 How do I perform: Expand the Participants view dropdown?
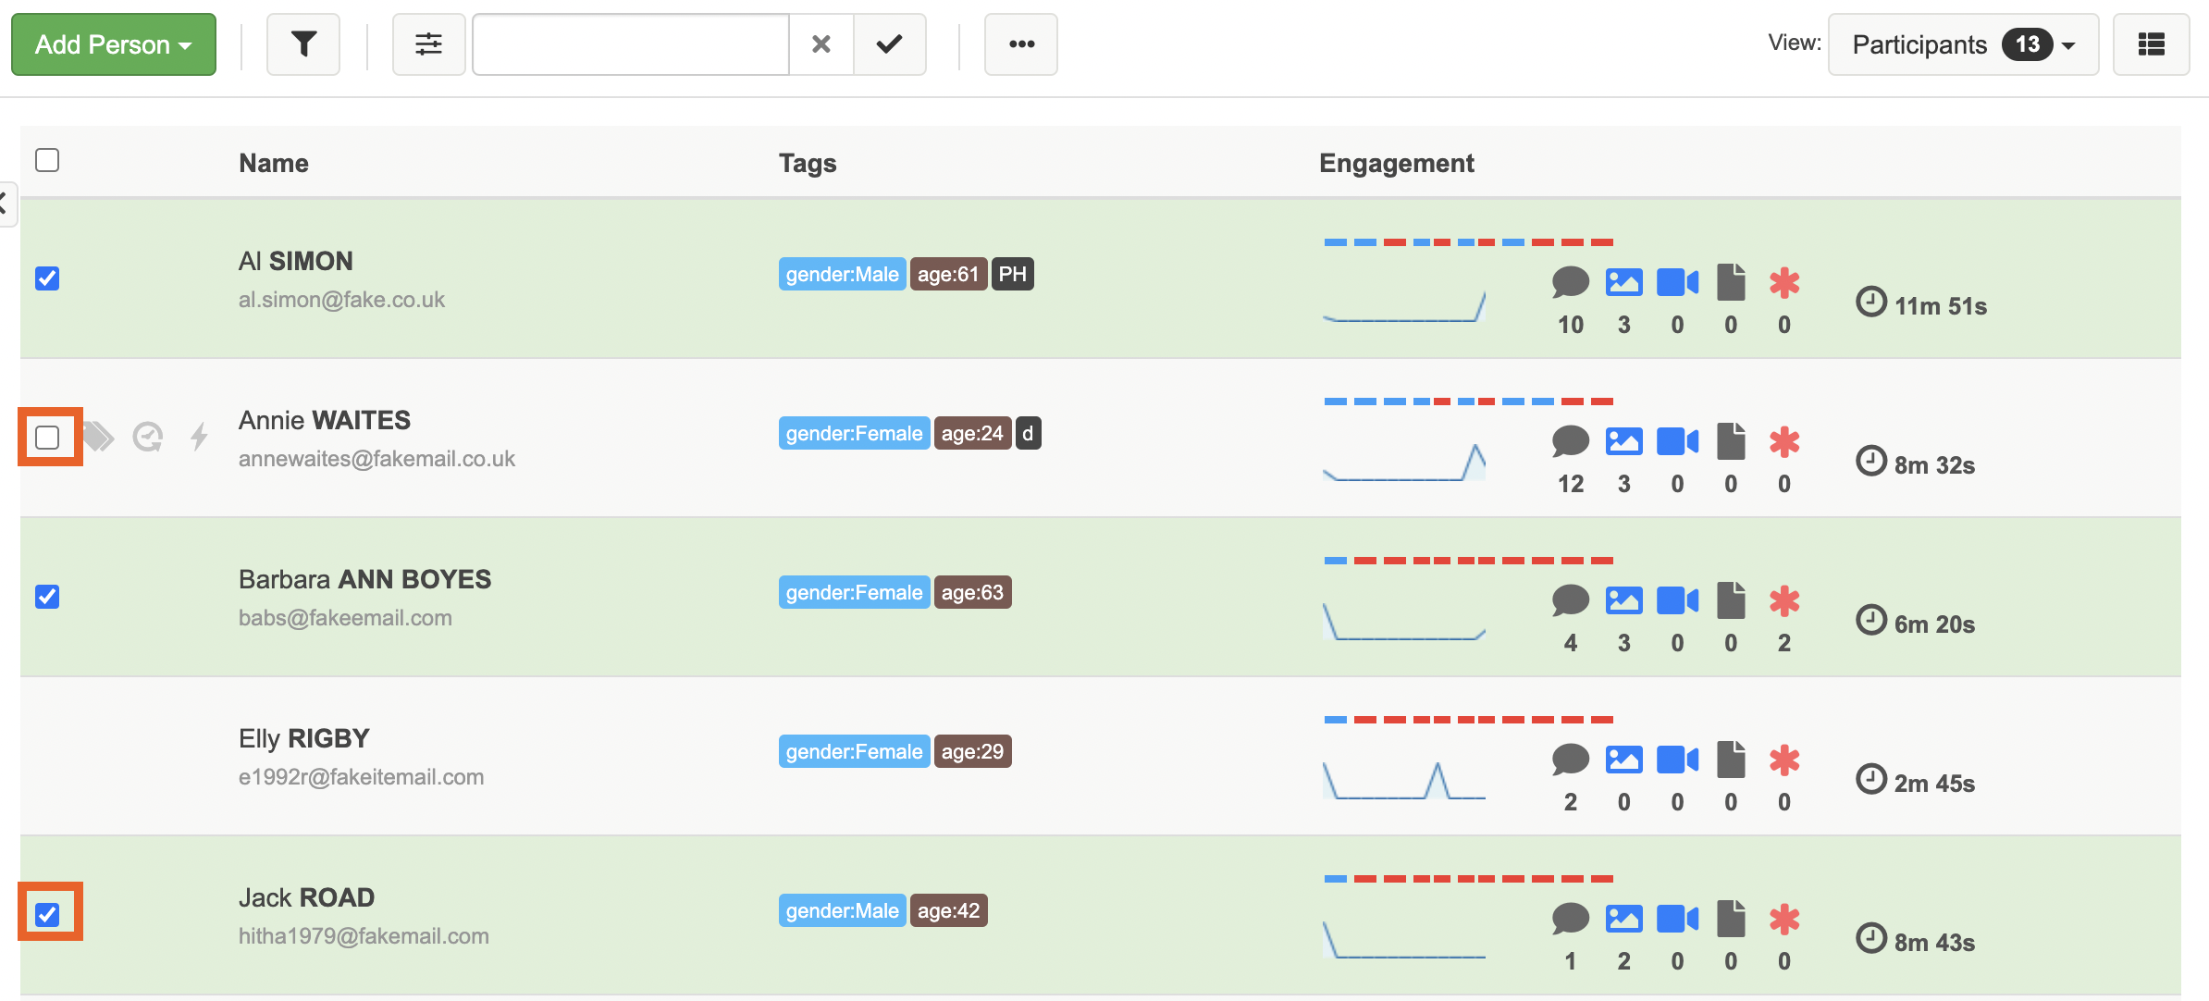[1963, 43]
